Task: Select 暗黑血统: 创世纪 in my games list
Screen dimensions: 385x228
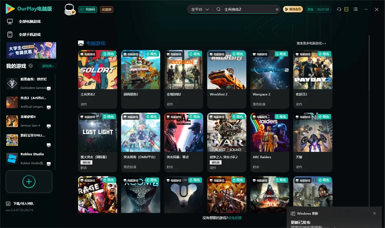Action: (30, 84)
